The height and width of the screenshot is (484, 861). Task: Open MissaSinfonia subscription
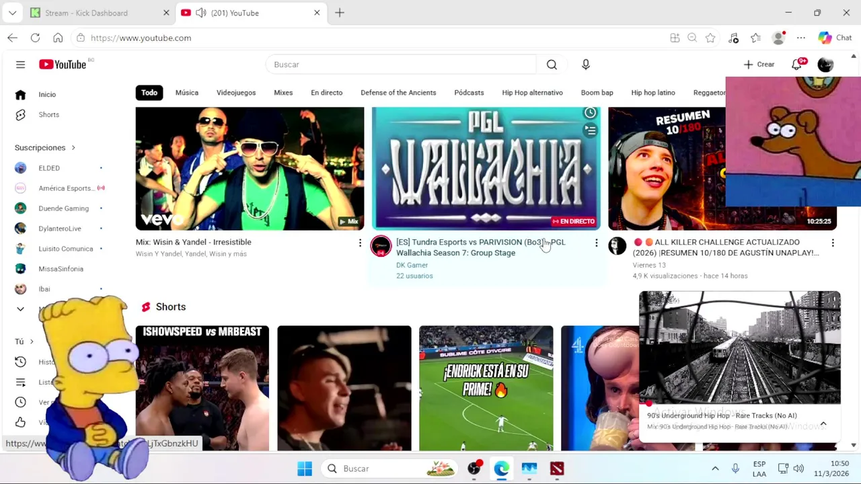[x=61, y=269]
